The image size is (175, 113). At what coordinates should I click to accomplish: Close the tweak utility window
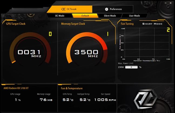click(x=170, y=3)
